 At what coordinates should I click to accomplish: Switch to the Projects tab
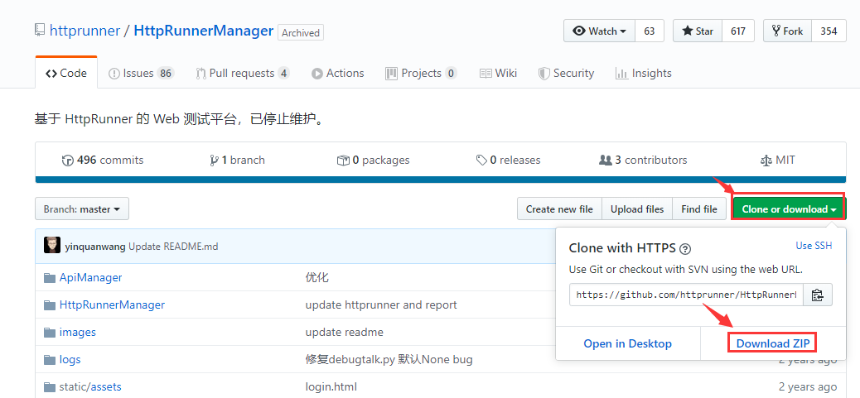coord(421,74)
